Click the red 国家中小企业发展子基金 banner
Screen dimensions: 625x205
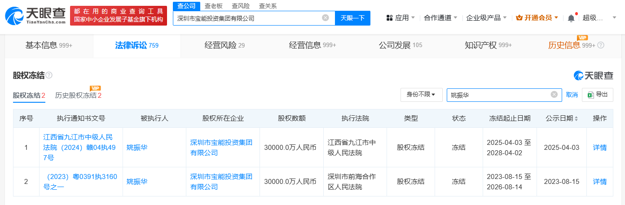click(x=119, y=16)
